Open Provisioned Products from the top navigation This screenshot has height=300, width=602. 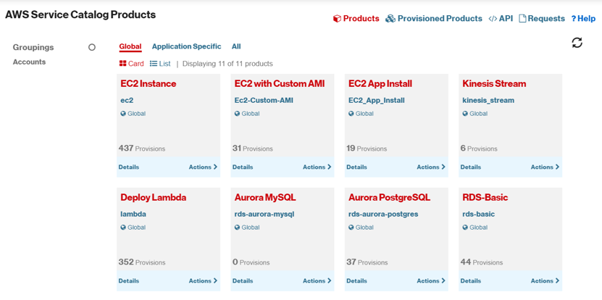tap(433, 19)
